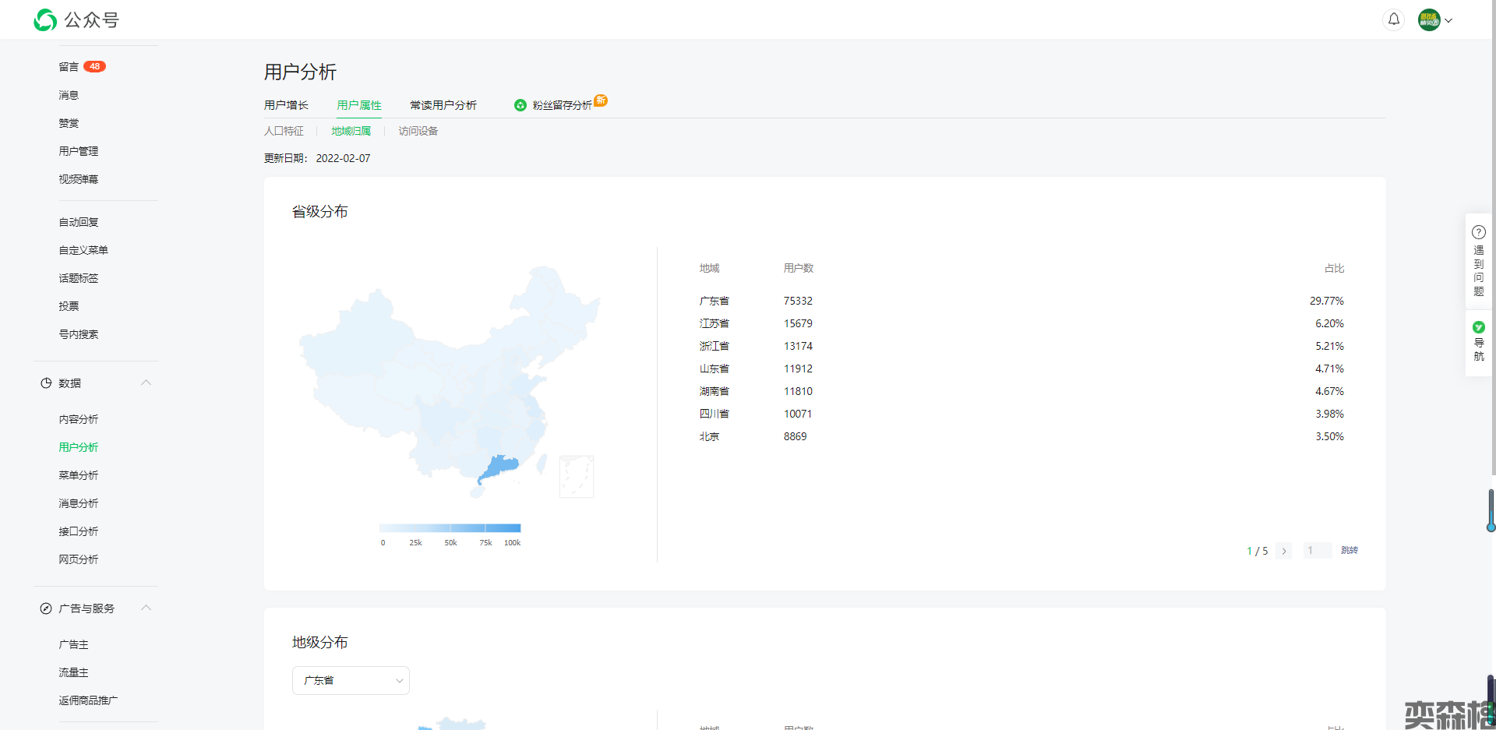Click the green 粉丝留存分析 icon
This screenshot has height=730, width=1496.
point(520,105)
